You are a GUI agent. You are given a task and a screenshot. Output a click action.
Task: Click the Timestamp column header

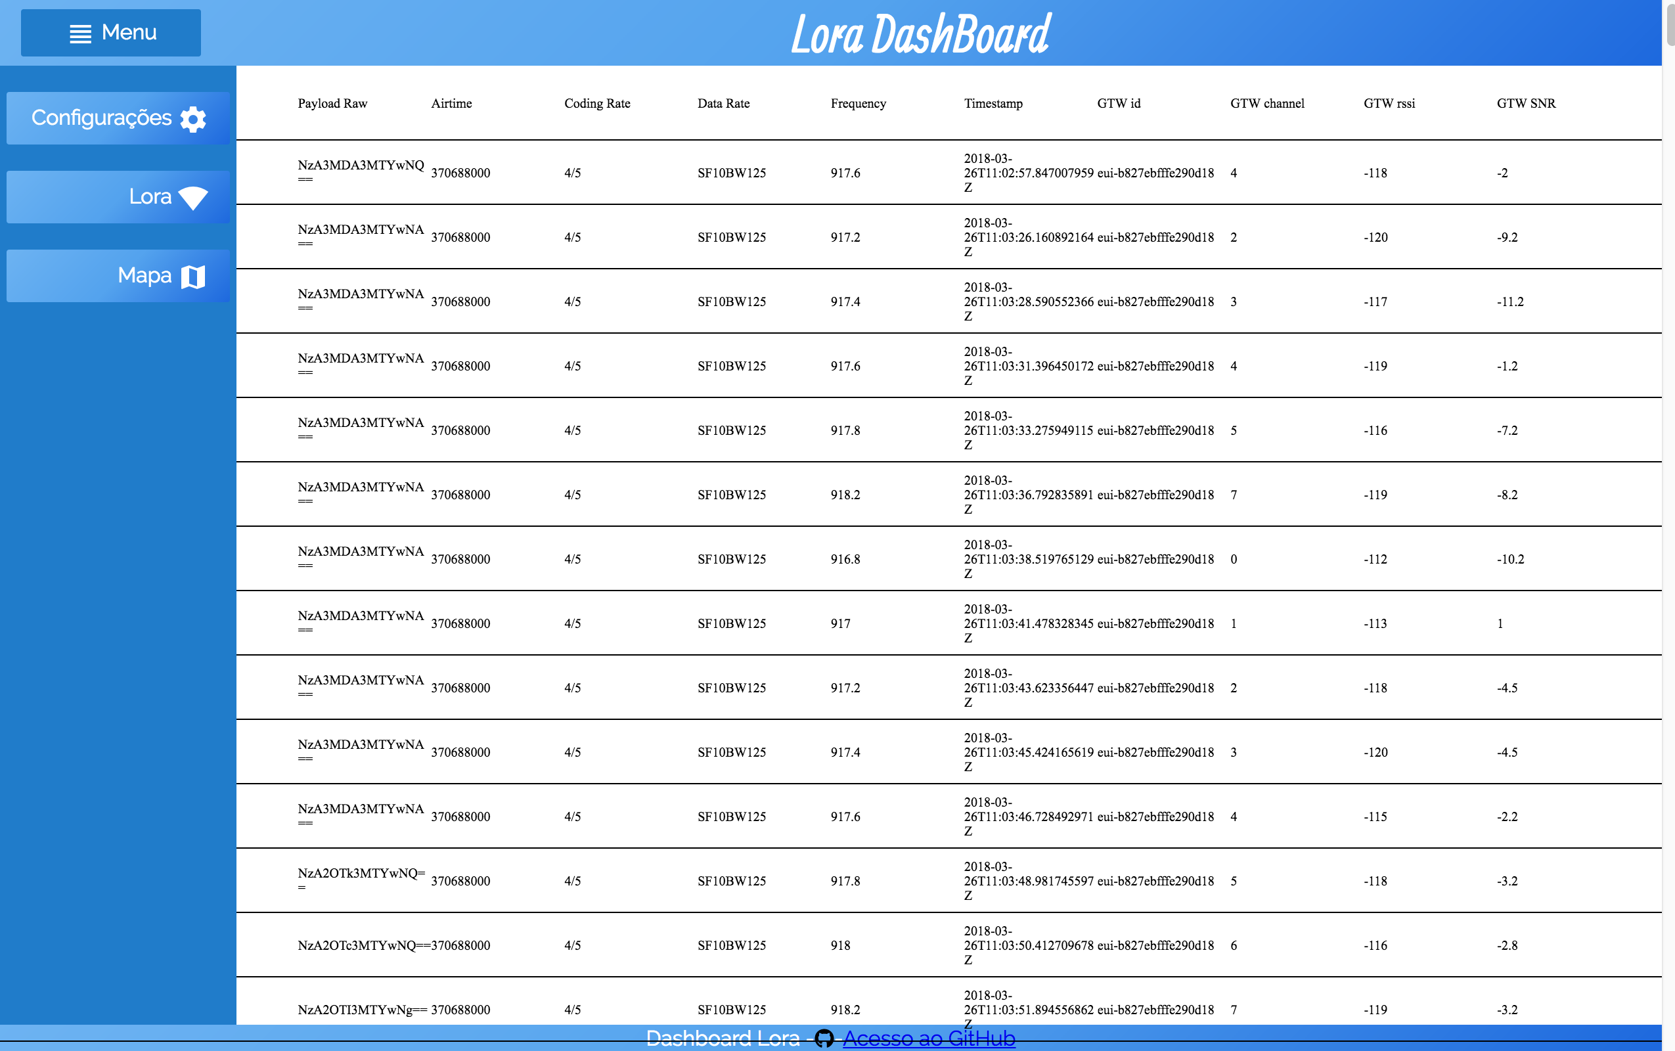(993, 104)
